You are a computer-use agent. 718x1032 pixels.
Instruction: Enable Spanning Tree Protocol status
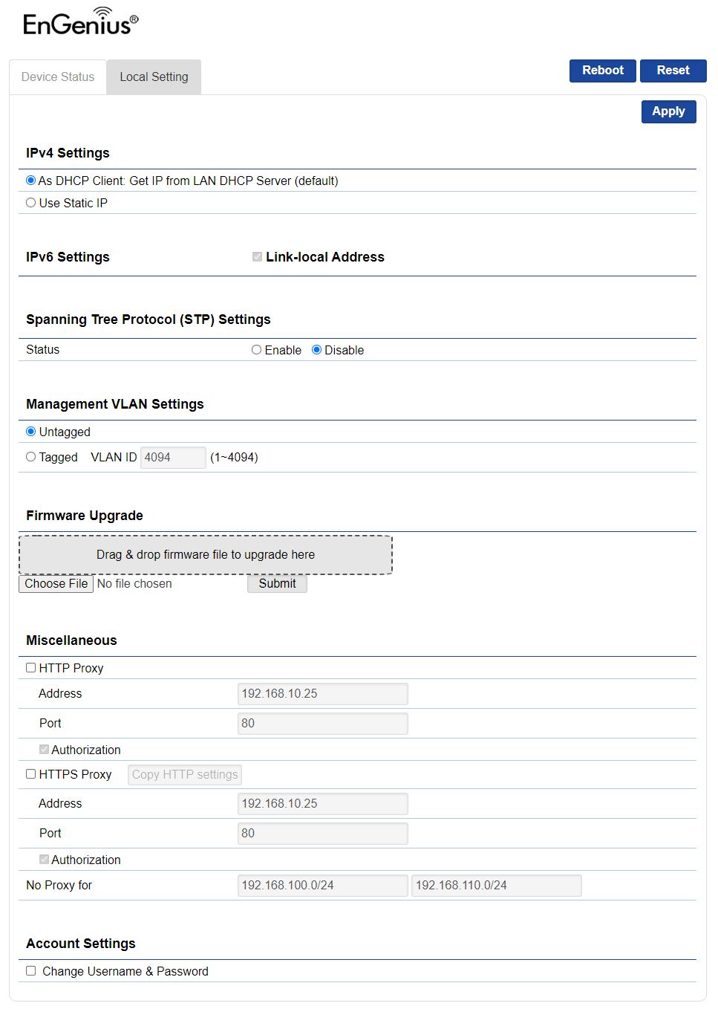click(257, 350)
